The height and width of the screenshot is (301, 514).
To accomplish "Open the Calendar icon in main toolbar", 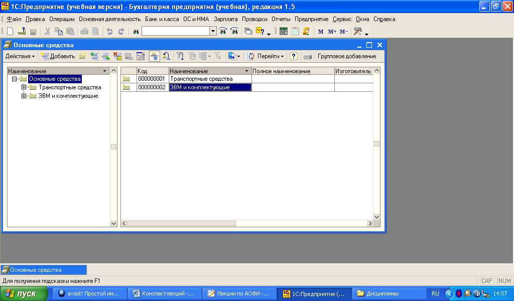I will [295, 31].
